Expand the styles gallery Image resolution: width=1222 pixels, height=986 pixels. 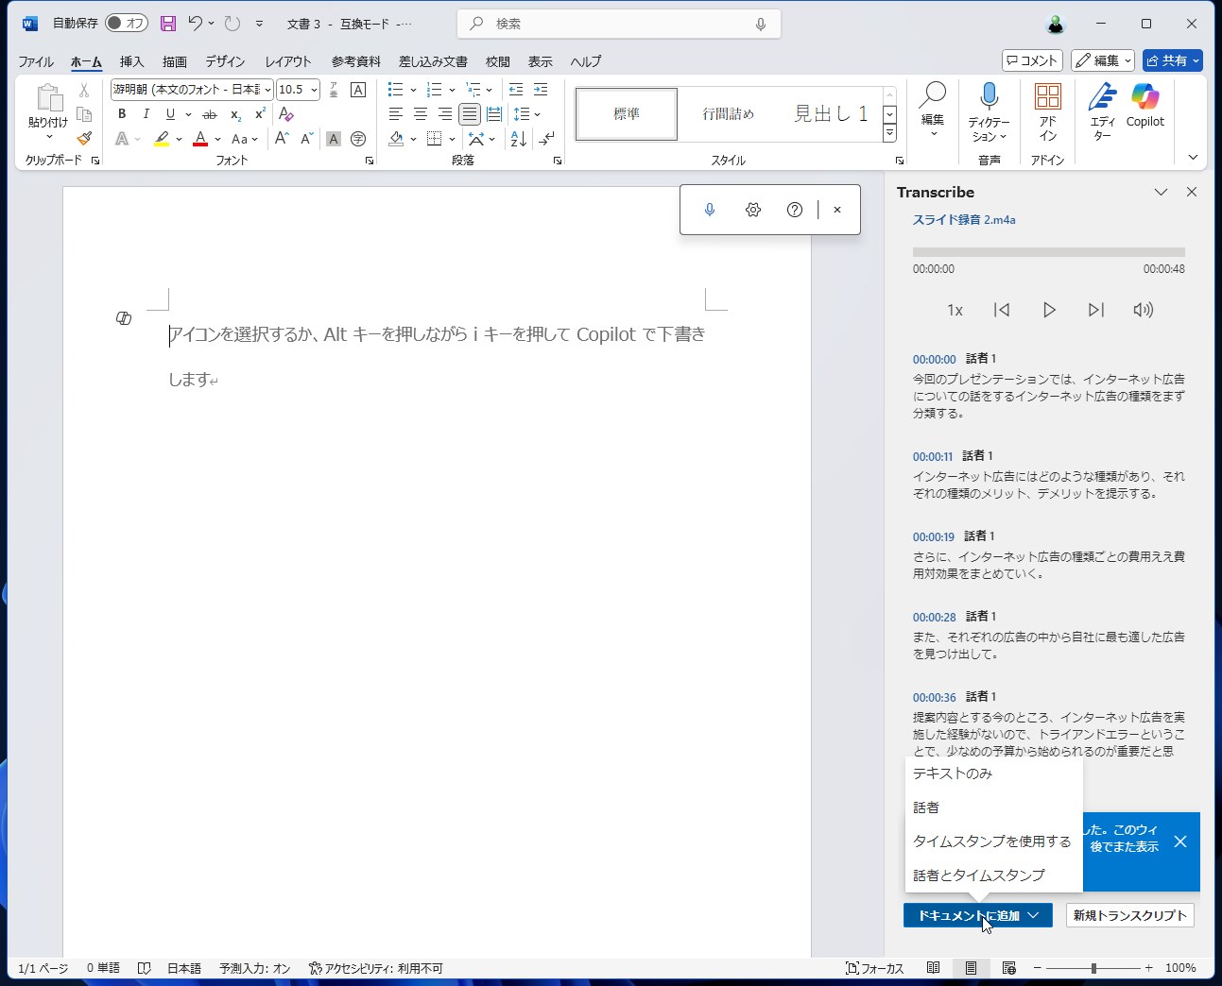pyautogui.click(x=889, y=134)
